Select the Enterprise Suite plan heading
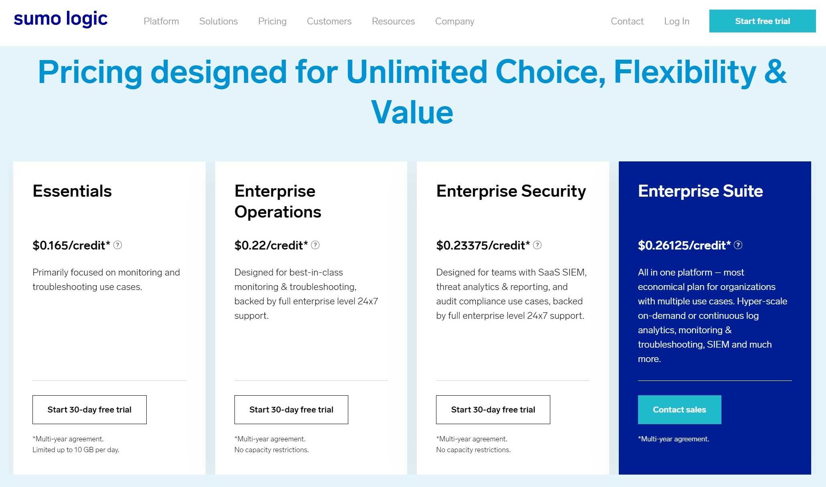The width and height of the screenshot is (826, 487). click(700, 191)
